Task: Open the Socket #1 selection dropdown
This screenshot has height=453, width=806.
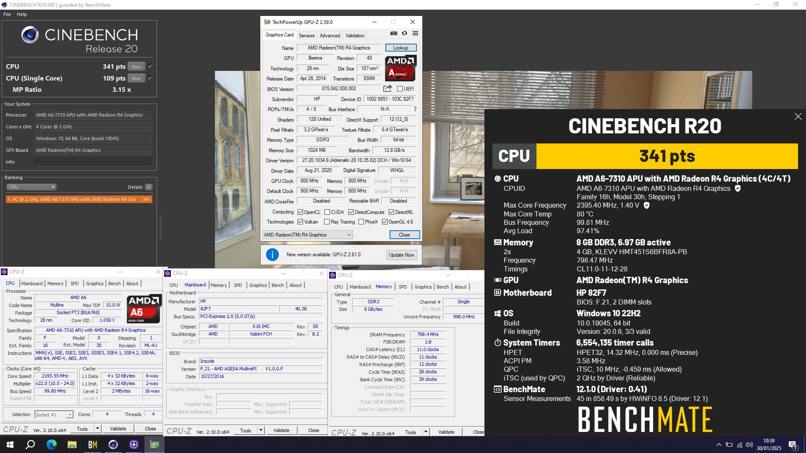Action: point(54,414)
